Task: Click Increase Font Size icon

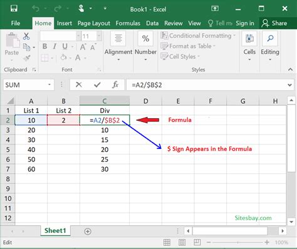Action: pyautogui.click(x=83, y=47)
